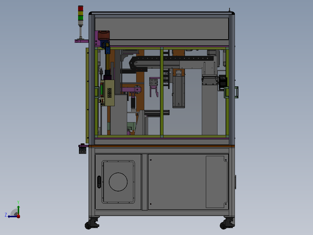Select the bottom-left caster wheel
Viewport: 313px width, 235px height.
pyautogui.click(x=92, y=223)
